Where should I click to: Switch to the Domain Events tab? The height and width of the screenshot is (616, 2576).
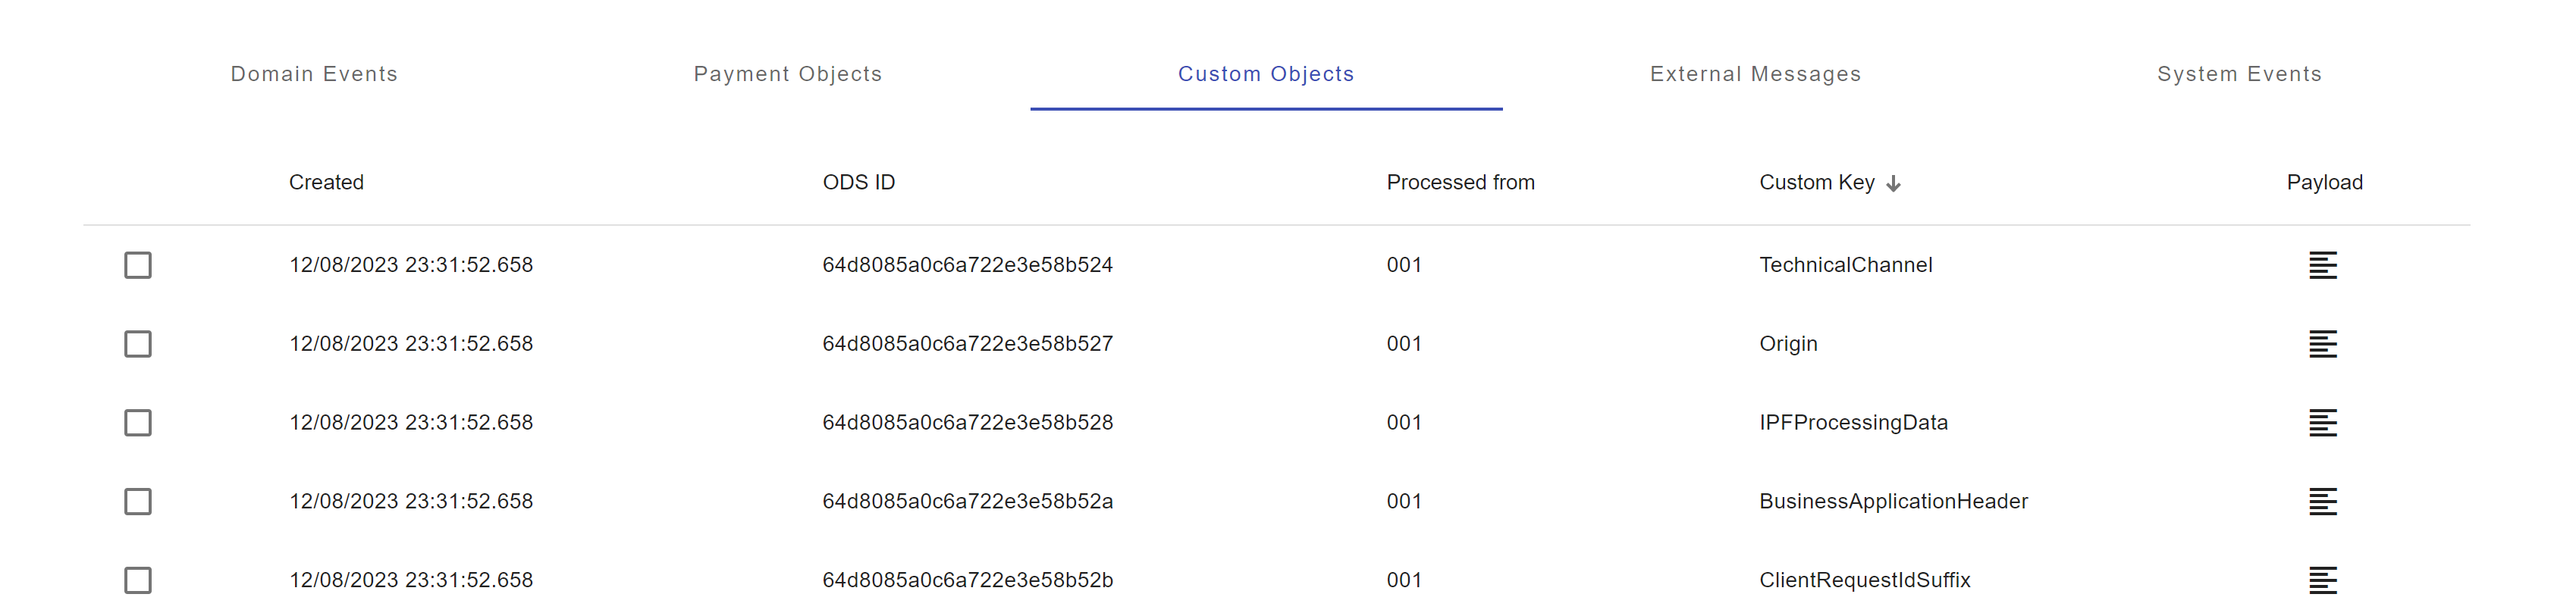(x=314, y=73)
